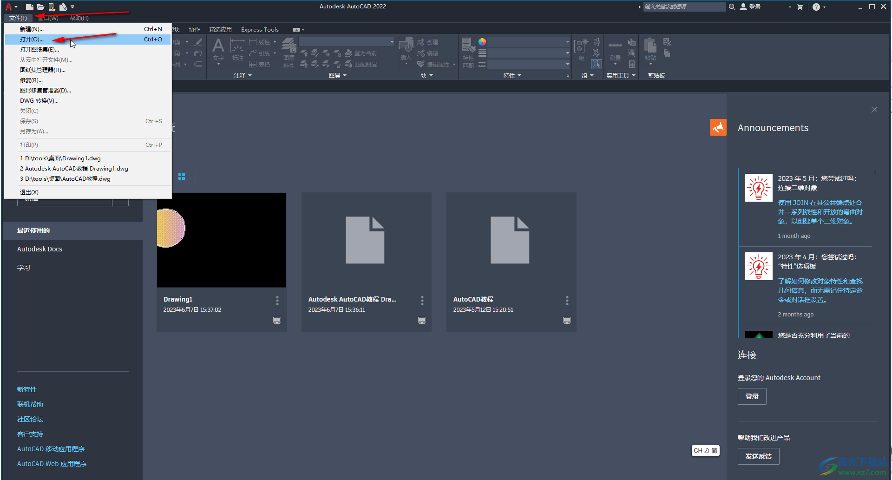
Task: Open recent file 2 Autodesk AutoCAD教程 Drawing1.dwg
Action: pos(87,169)
